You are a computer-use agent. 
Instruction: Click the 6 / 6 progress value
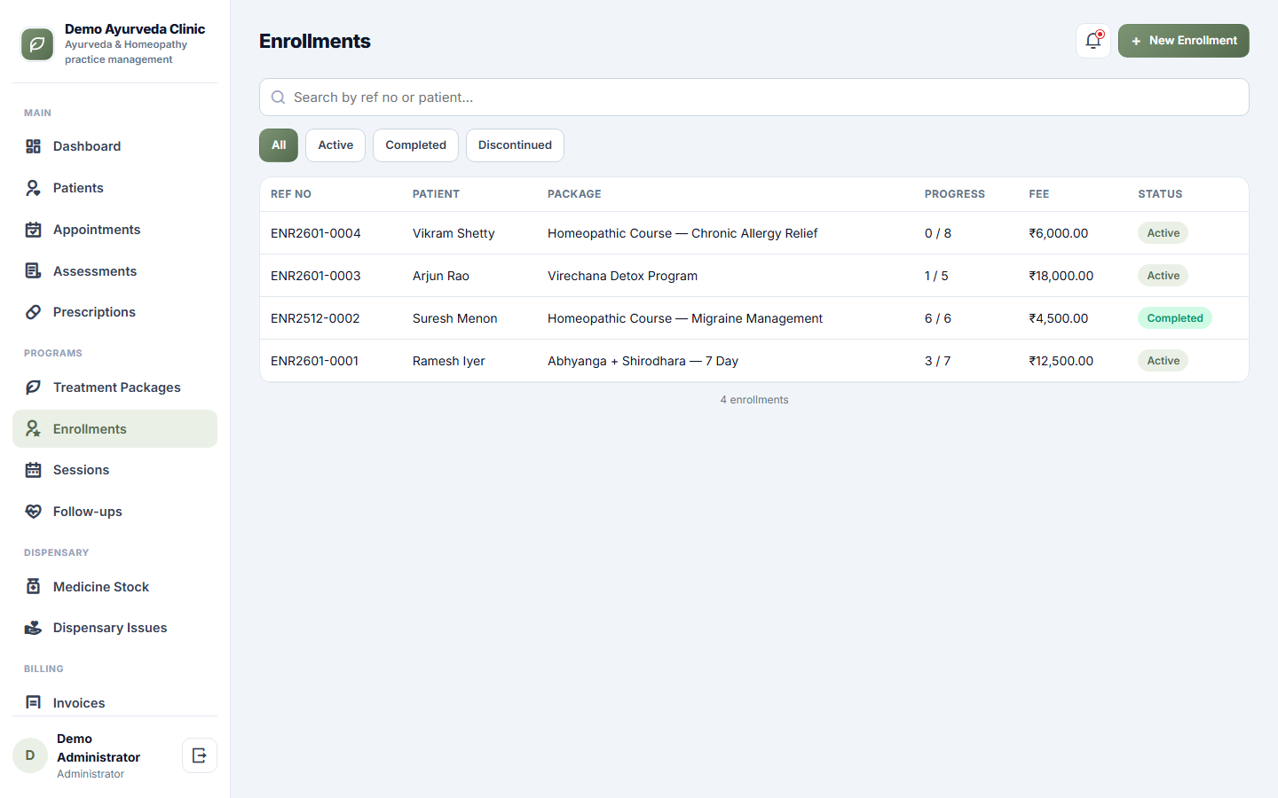coord(938,318)
